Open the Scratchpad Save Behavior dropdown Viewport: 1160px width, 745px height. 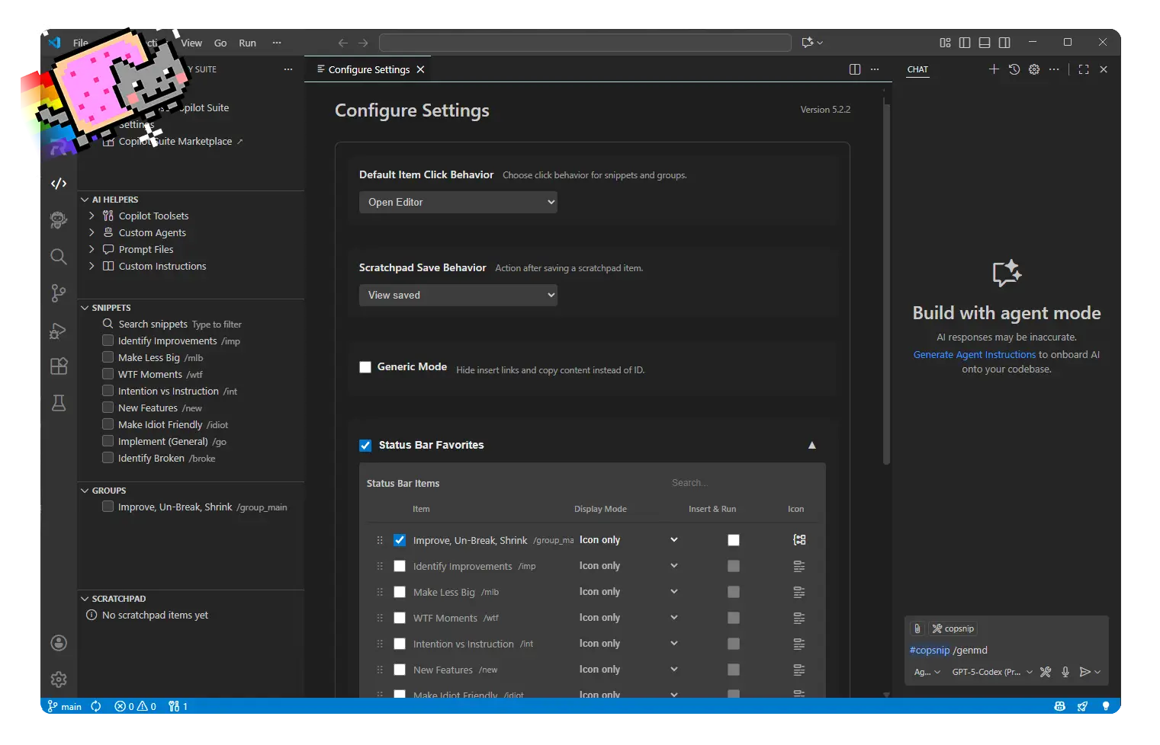click(x=458, y=295)
